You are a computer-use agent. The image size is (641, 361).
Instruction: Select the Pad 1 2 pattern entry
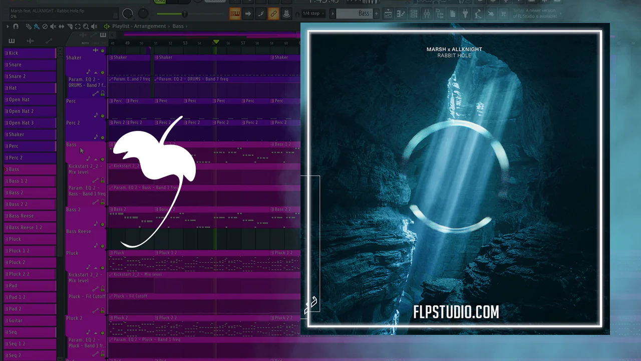click(x=30, y=297)
